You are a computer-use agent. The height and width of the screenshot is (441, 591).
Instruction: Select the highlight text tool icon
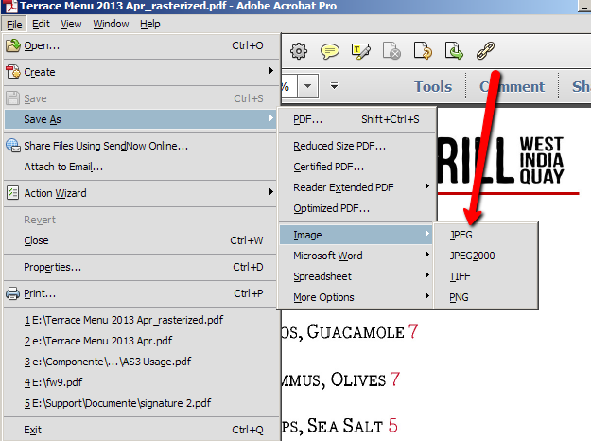(x=360, y=51)
